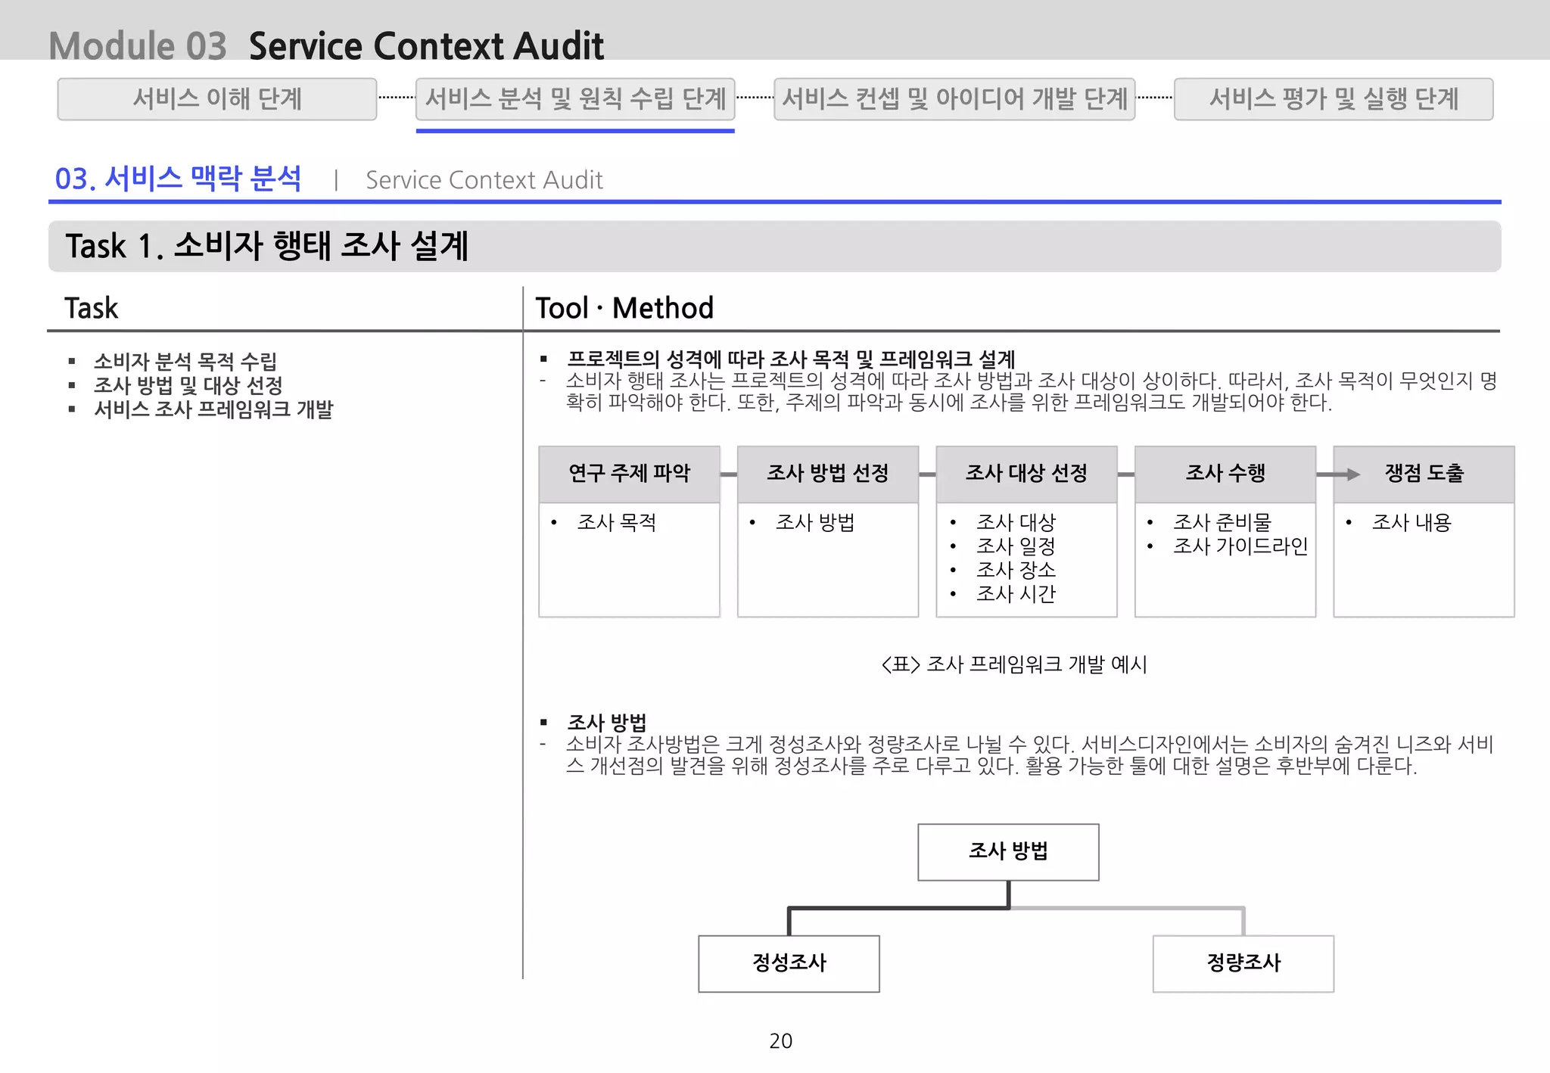The height and width of the screenshot is (1073, 1550).
Task: Click the 쟁점 도출 box header
Action: coord(1424,474)
